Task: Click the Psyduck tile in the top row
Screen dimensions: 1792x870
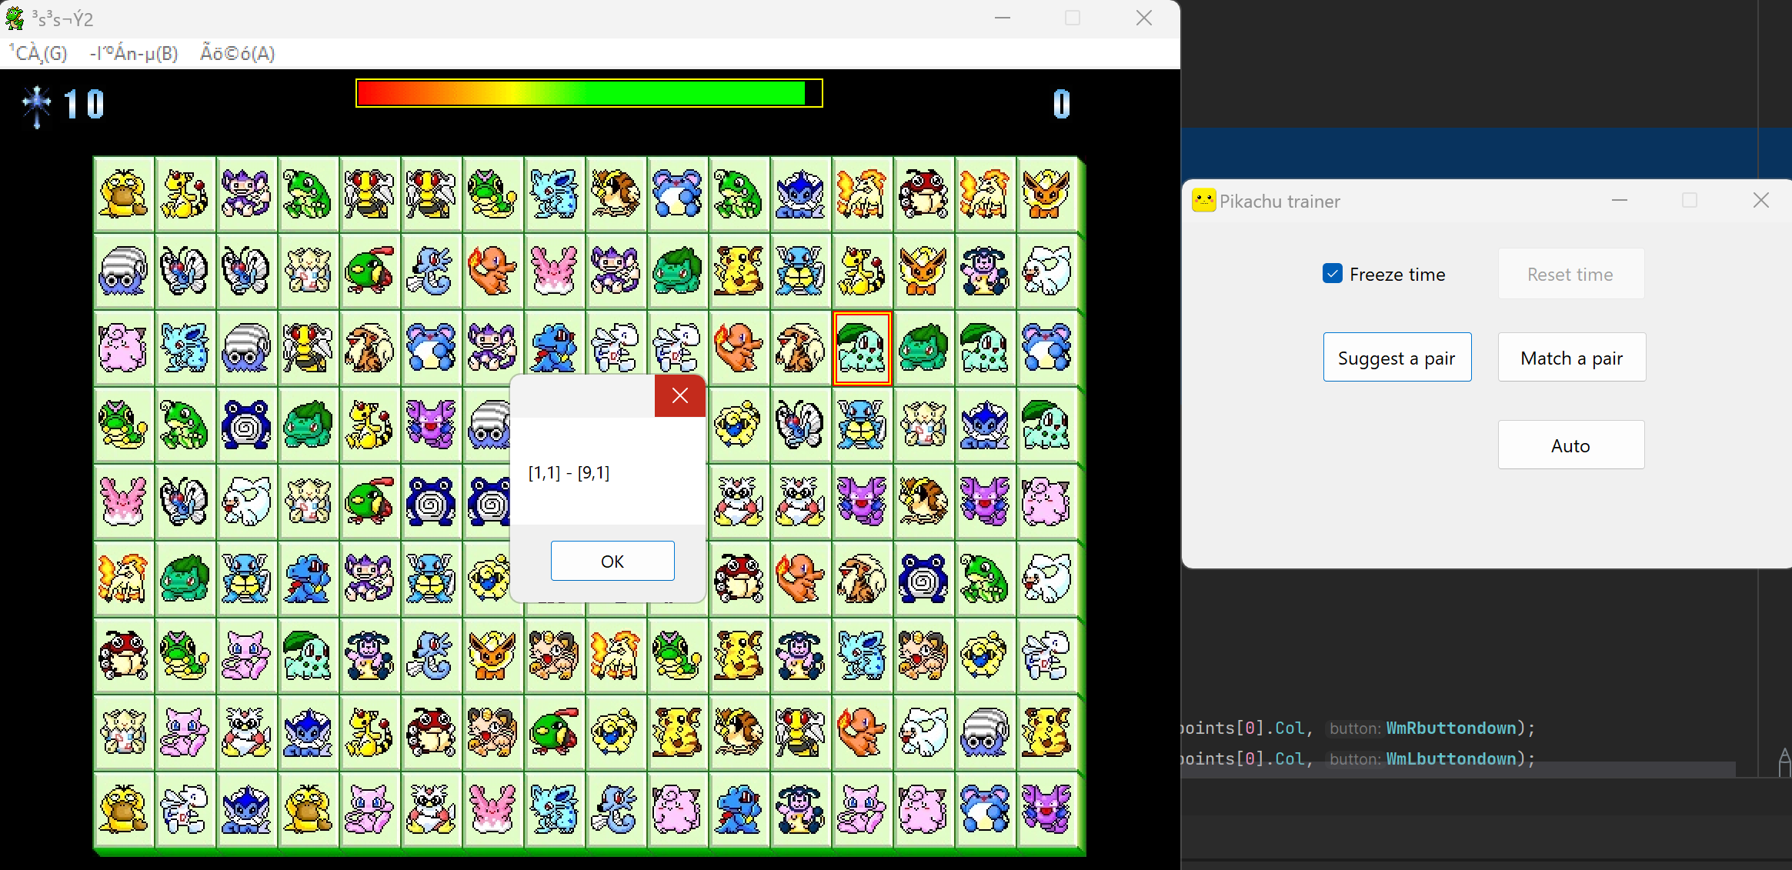Action: [123, 194]
